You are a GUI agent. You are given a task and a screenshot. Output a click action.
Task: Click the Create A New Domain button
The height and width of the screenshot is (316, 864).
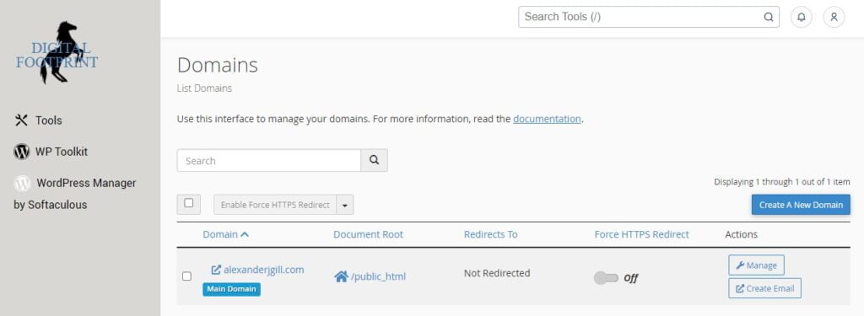click(x=801, y=205)
